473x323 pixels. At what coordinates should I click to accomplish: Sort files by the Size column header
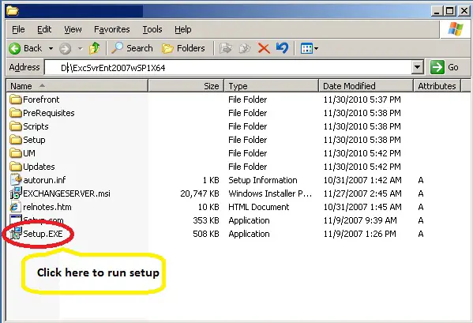pyautogui.click(x=186, y=86)
